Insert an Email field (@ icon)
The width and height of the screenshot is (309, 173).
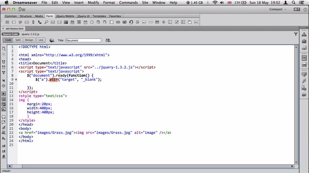point(20,22)
